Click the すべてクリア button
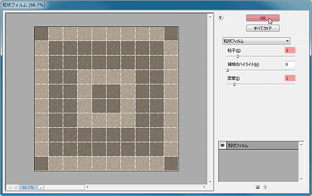This screenshot has height=196, width=312. click(263, 28)
